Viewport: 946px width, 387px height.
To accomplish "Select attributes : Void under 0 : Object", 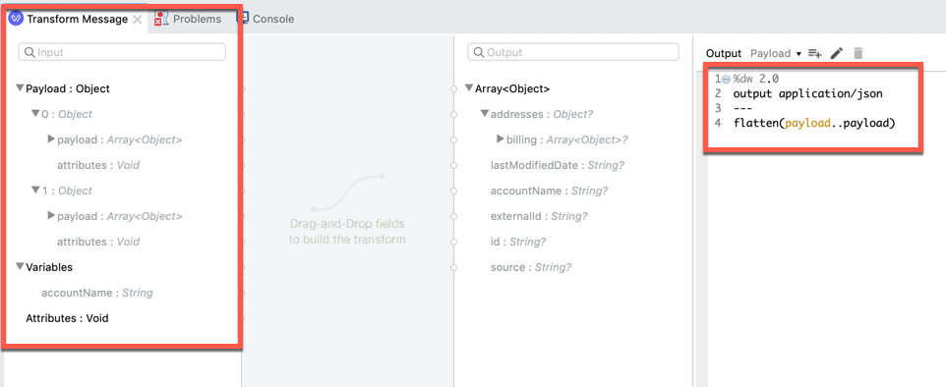I will pyautogui.click(x=98, y=165).
